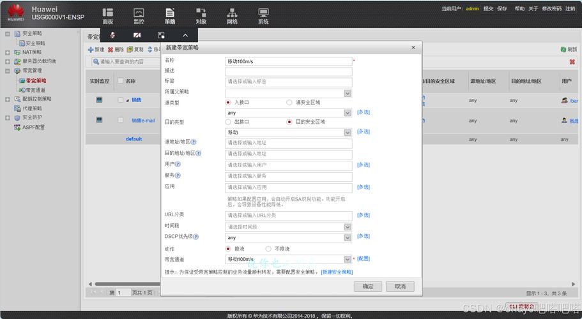Screen dimensions: 582x319
Task: Tick the select-all checkbox beside 名称 header
Action: pos(120,80)
